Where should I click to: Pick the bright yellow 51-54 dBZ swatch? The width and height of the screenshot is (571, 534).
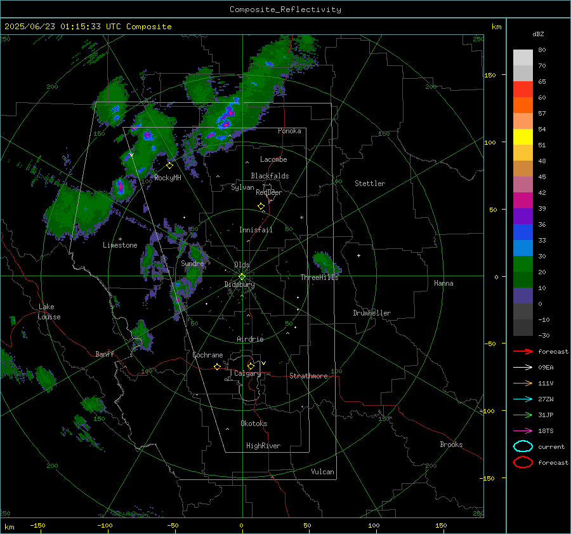(x=523, y=137)
